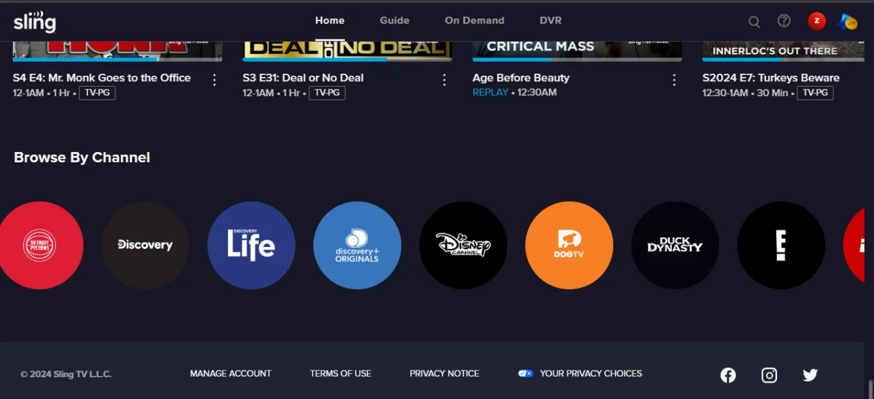874x399 pixels.
Task: Switch to the On Demand tab
Action: tap(475, 20)
